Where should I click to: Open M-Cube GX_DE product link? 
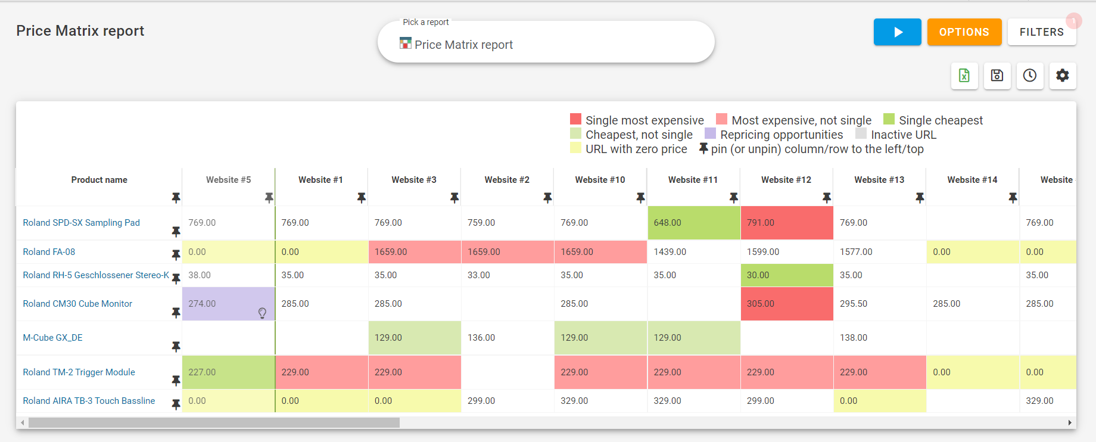pyautogui.click(x=52, y=338)
